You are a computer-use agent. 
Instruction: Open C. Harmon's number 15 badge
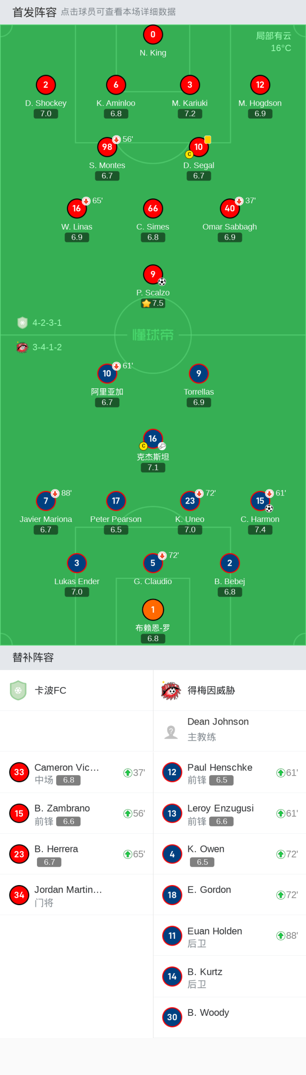click(260, 501)
